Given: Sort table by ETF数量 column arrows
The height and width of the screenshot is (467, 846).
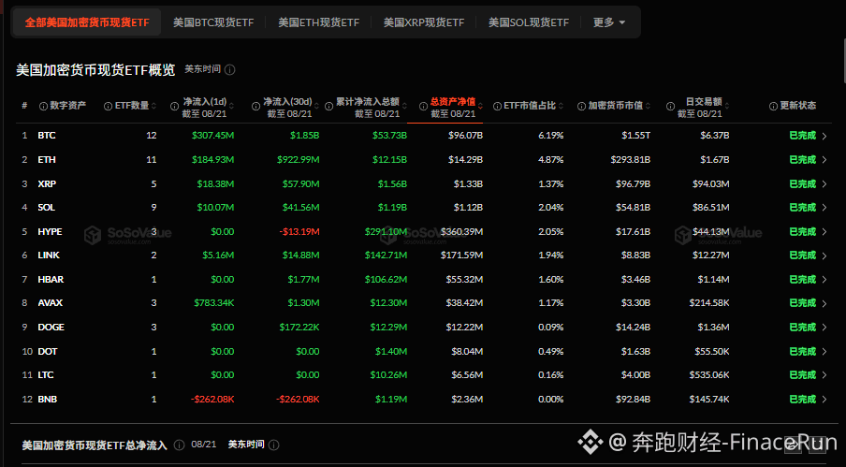Looking at the screenshot, I should (x=153, y=106).
